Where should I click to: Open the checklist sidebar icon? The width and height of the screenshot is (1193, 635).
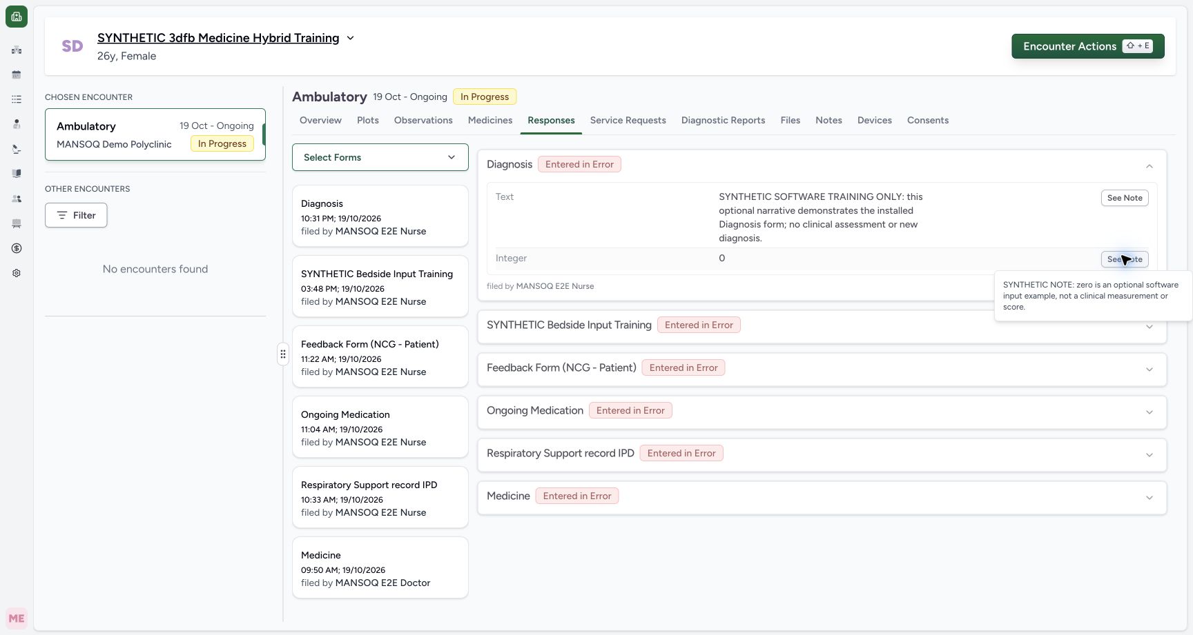tap(17, 99)
